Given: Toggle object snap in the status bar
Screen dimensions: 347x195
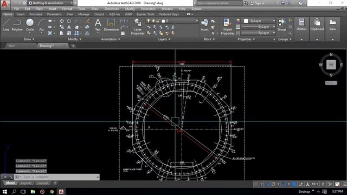Looking at the screenshot, I should pos(284,184).
